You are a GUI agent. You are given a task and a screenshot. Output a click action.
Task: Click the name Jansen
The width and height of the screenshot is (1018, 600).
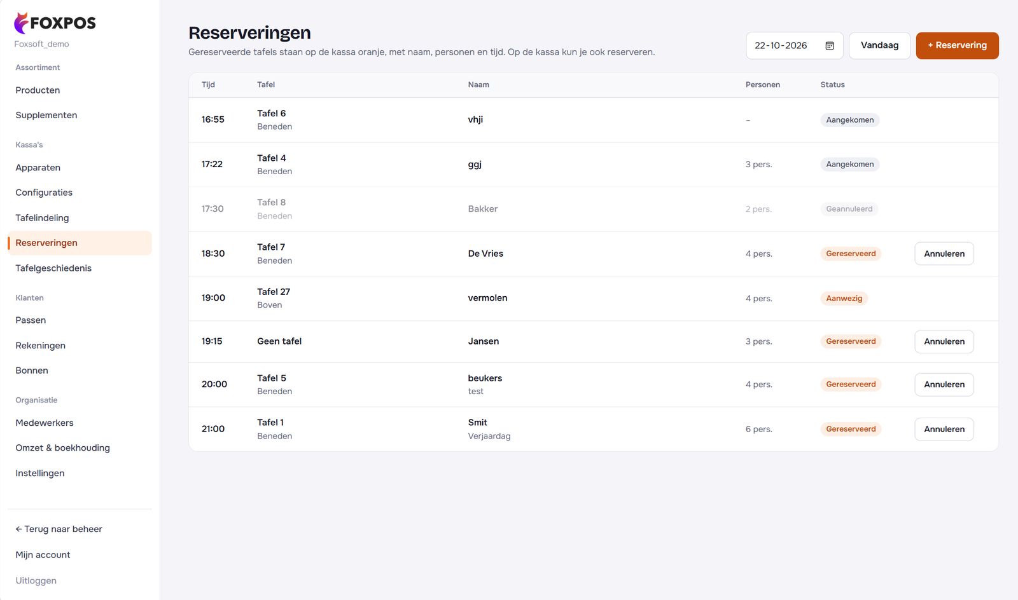click(x=484, y=341)
